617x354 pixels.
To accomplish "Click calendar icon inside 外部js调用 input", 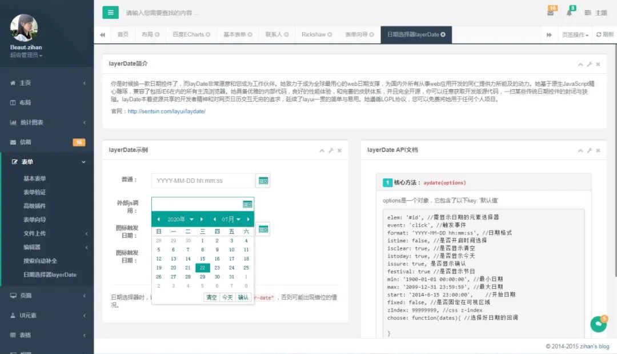I will coord(247,204).
